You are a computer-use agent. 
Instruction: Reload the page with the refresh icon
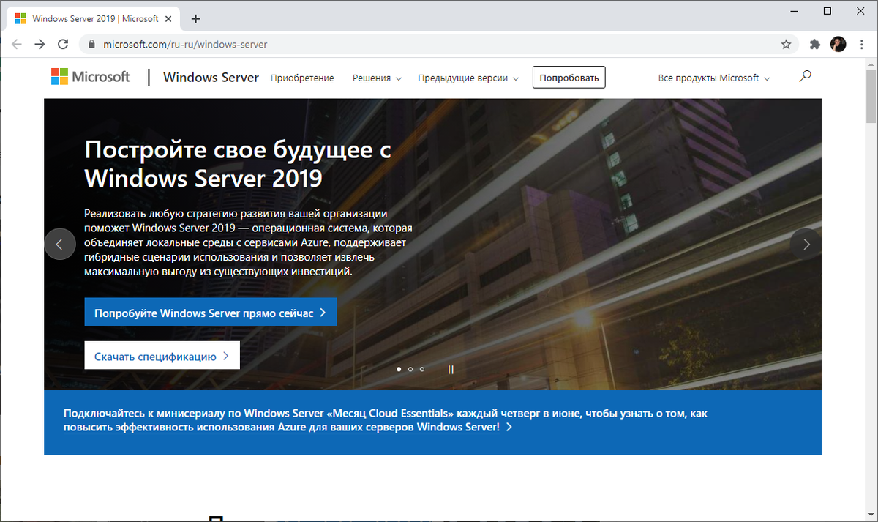click(64, 45)
